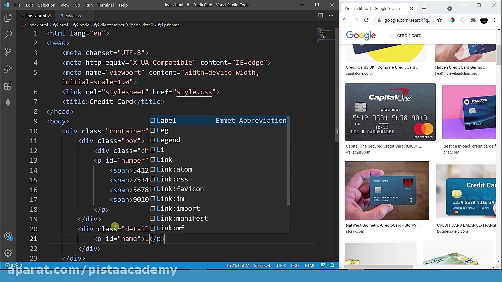
Task: Open the Explorer view in activity bar
Action: (x=8, y=18)
